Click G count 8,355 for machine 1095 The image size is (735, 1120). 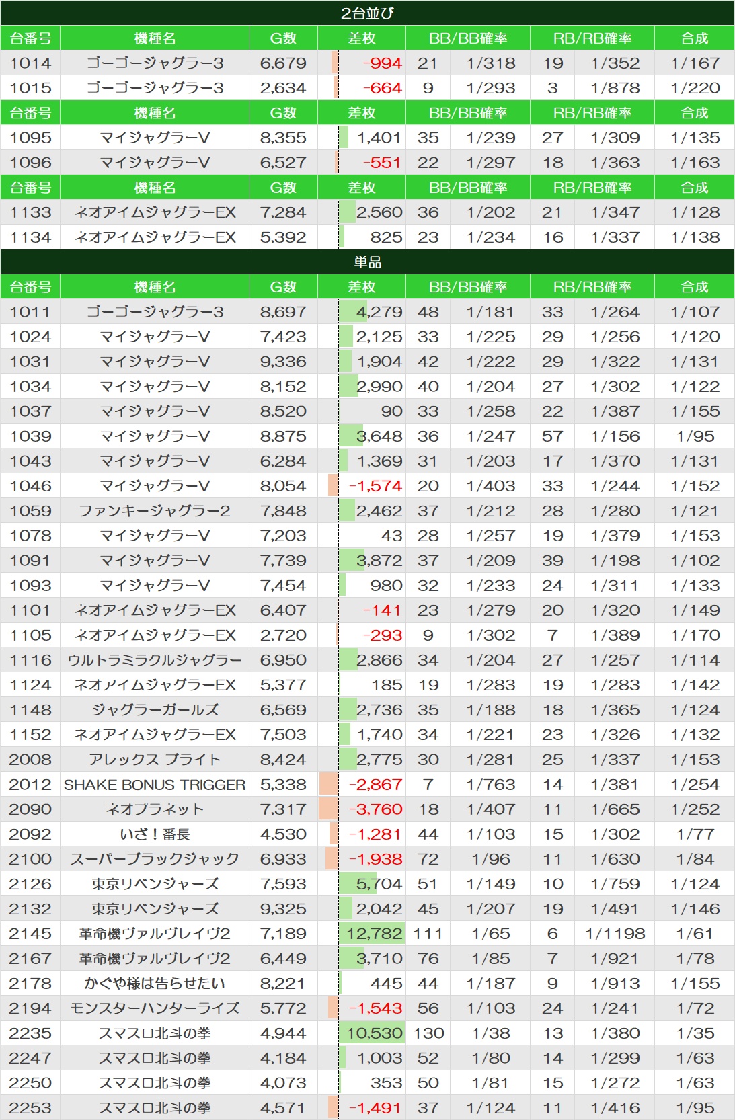pyautogui.click(x=283, y=138)
